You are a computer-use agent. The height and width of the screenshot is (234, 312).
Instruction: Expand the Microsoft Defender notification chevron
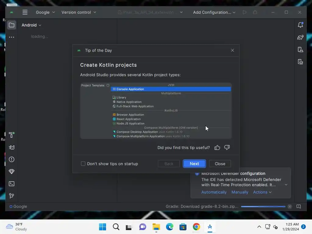[286, 185]
